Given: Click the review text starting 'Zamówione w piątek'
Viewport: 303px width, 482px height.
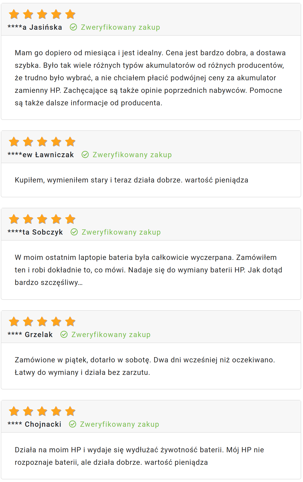Looking at the screenshot, I should point(145,366).
